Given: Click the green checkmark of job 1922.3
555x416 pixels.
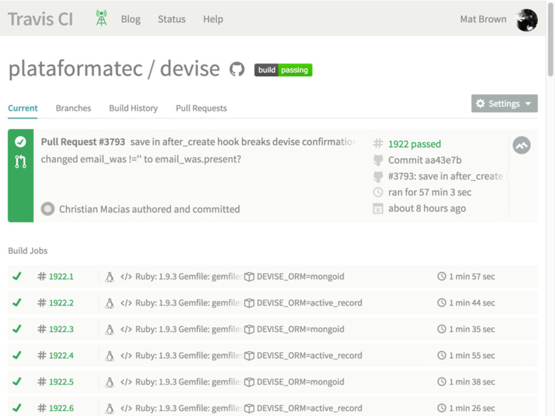Looking at the screenshot, I should pos(17,329).
